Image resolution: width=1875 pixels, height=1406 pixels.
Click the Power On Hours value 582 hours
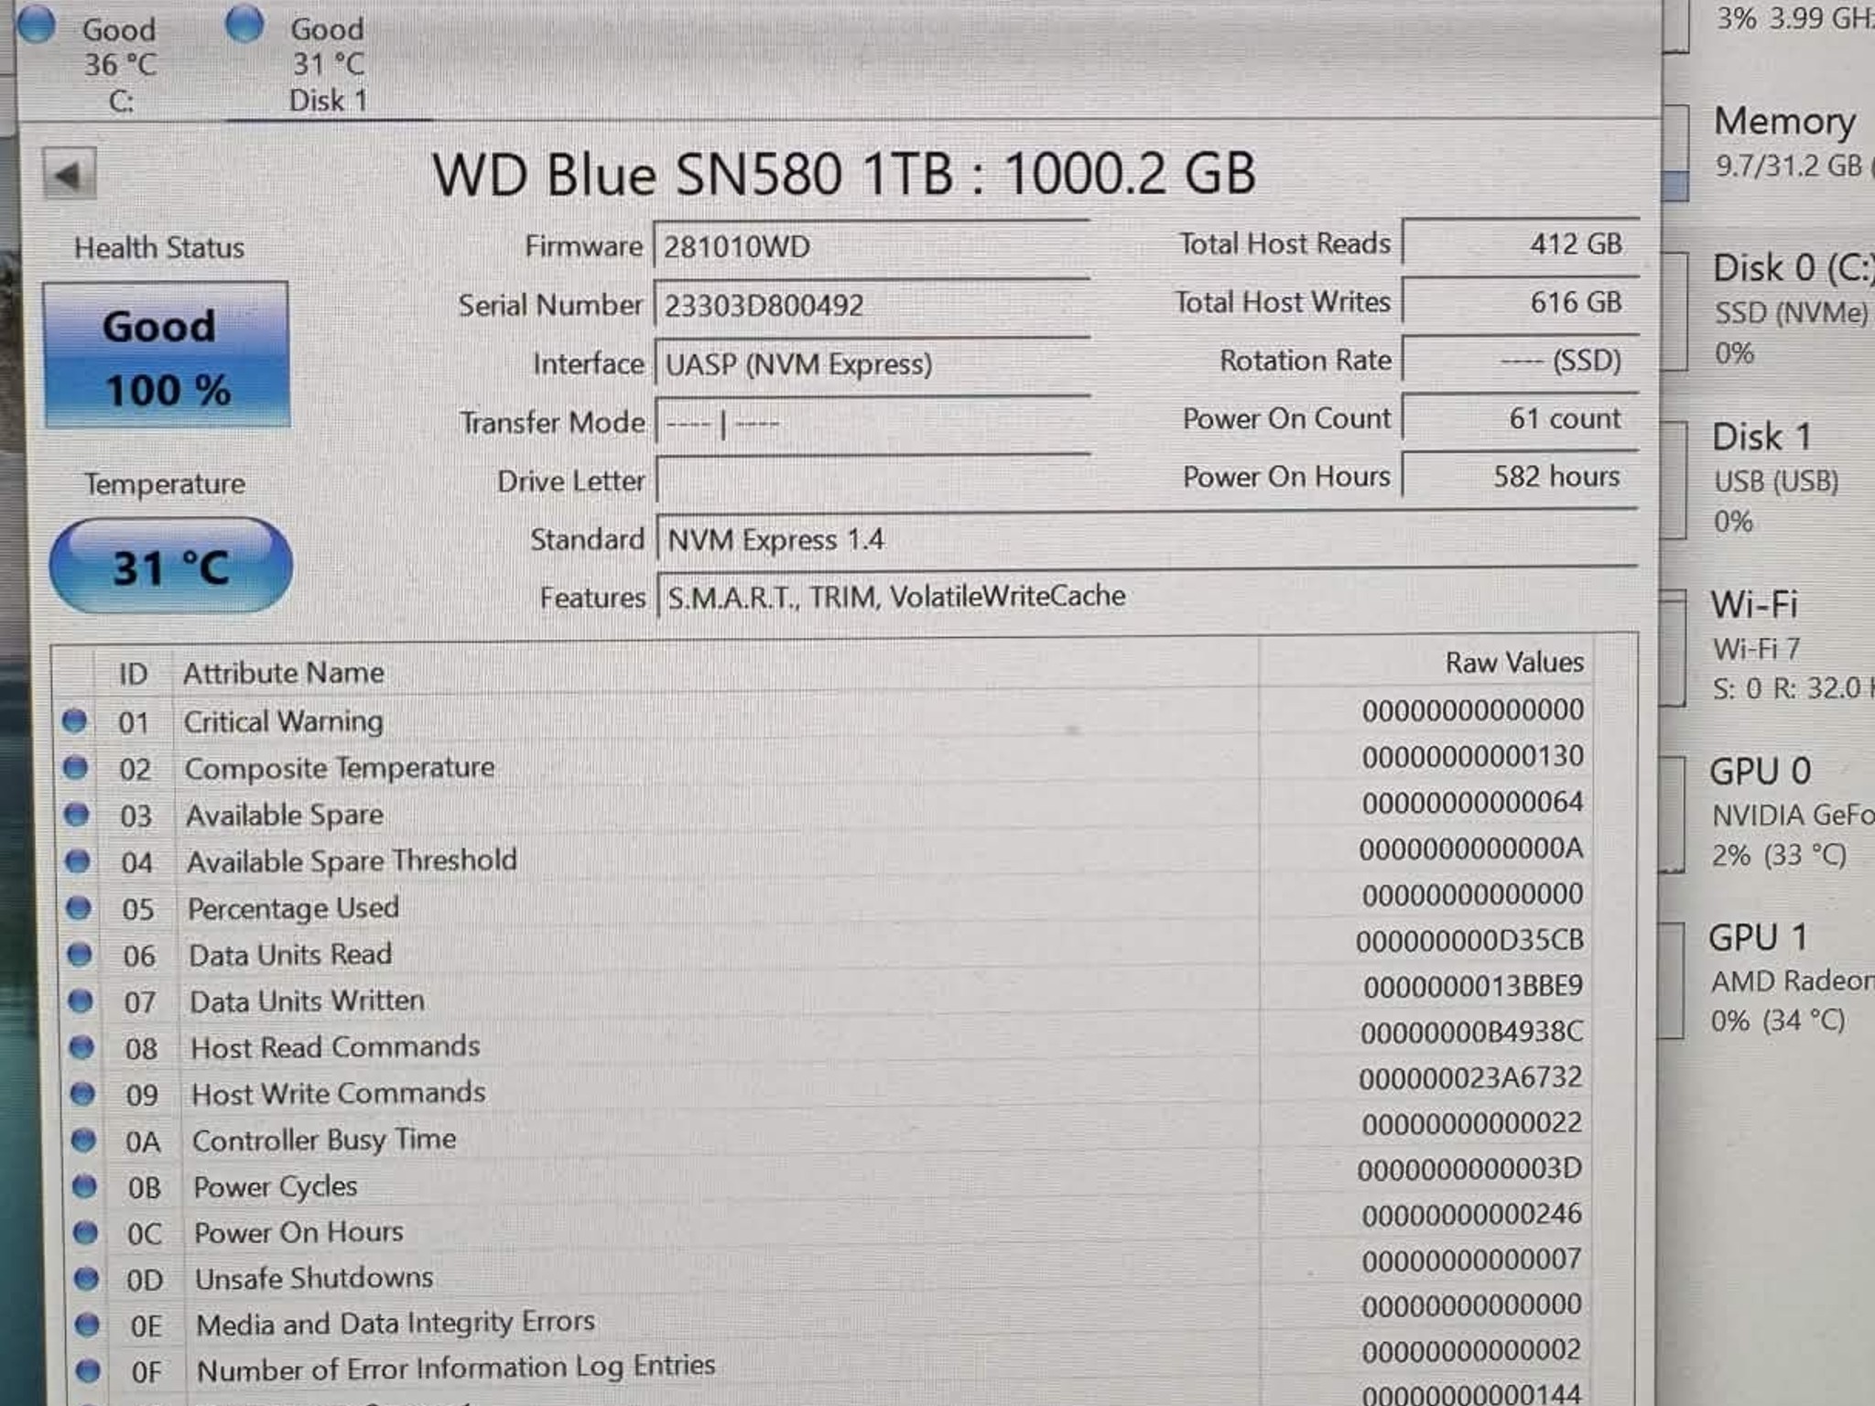point(1520,476)
